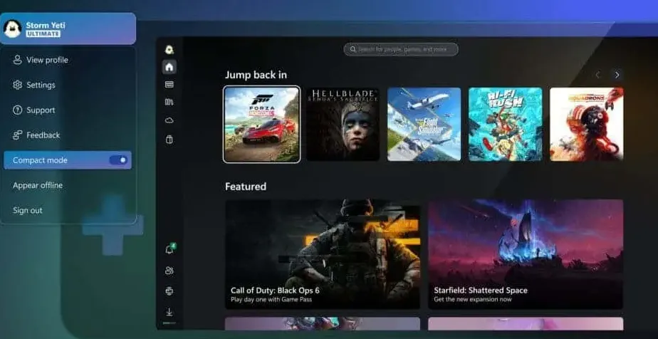Image resolution: width=658 pixels, height=339 pixels.
Task: Go to the Home icon in sidebar
Action: point(169,67)
